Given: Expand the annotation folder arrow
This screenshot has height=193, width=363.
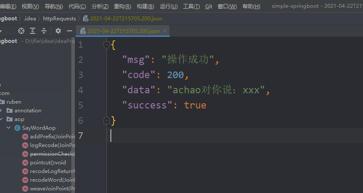Looking at the screenshot, I should tap(1, 111).
